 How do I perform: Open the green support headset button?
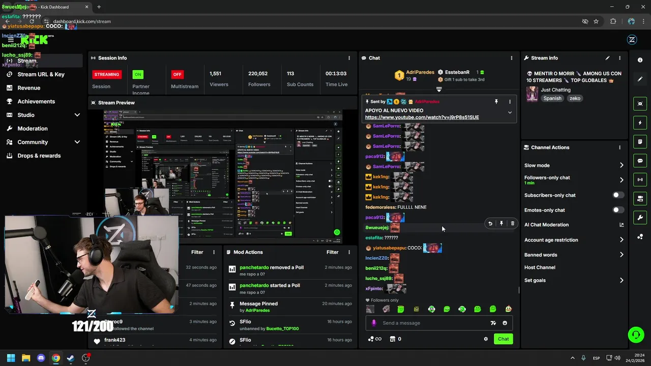pos(636,334)
